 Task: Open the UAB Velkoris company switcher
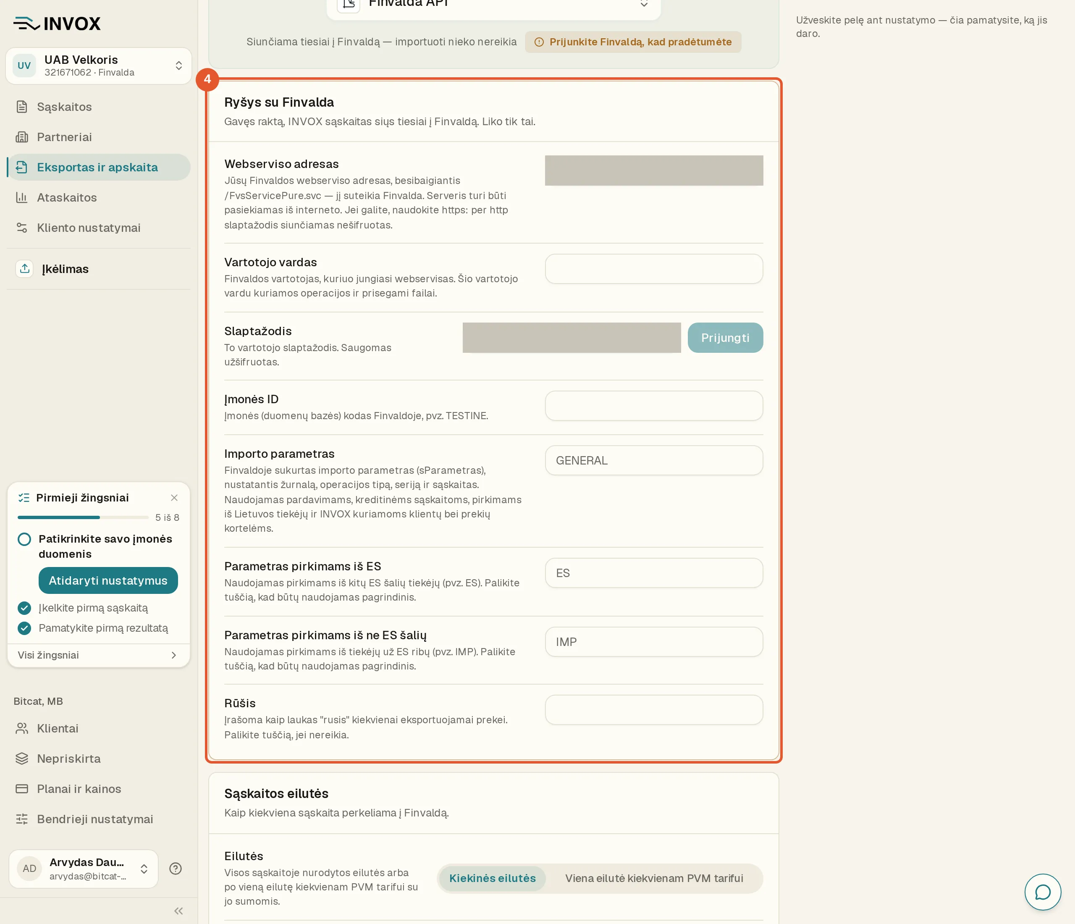[x=99, y=66]
